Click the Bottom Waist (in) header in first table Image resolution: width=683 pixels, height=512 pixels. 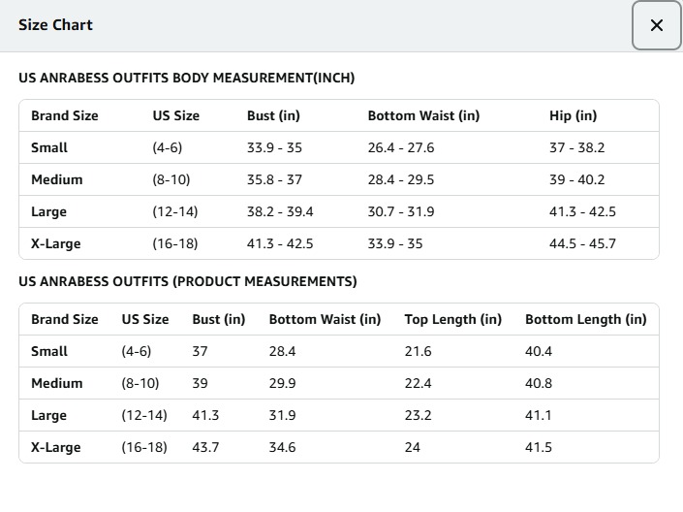423,115
